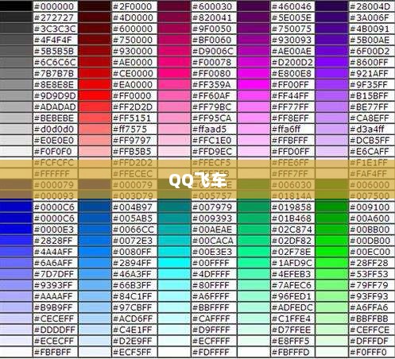Click the hex code #FBFFFD
Image resolution: width=395 pixels, height=359 pixels.
[x=291, y=352]
